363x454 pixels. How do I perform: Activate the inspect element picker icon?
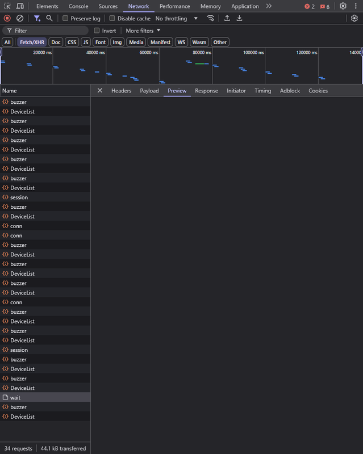[7, 6]
